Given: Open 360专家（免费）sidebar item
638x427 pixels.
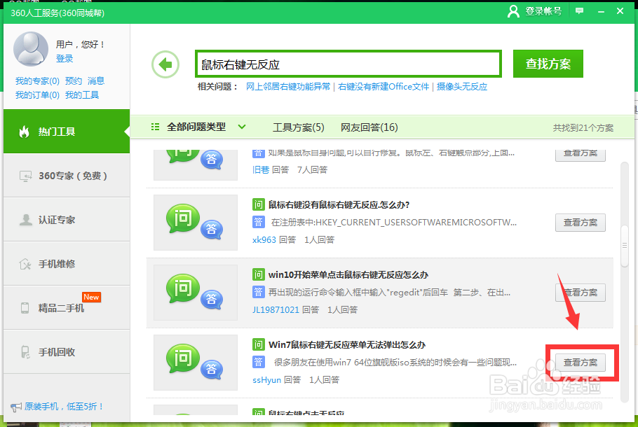Looking at the screenshot, I should click(x=67, y=176).
